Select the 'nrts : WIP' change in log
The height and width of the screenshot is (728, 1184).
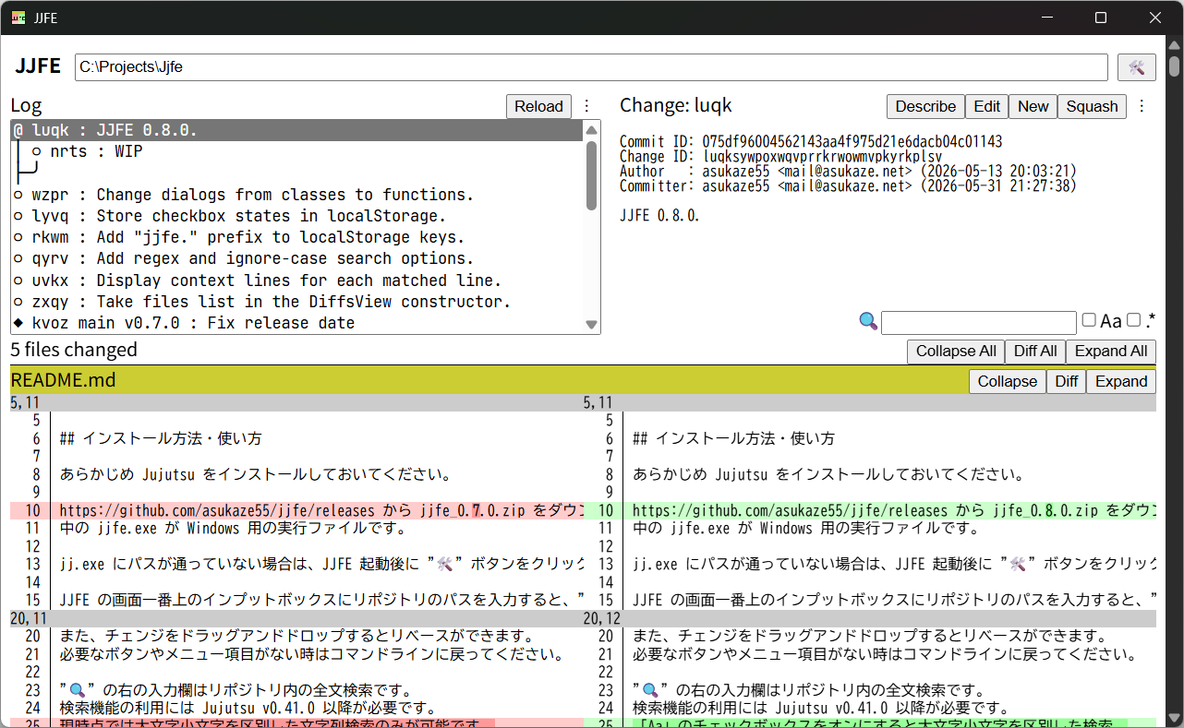[x=96, y=151]
